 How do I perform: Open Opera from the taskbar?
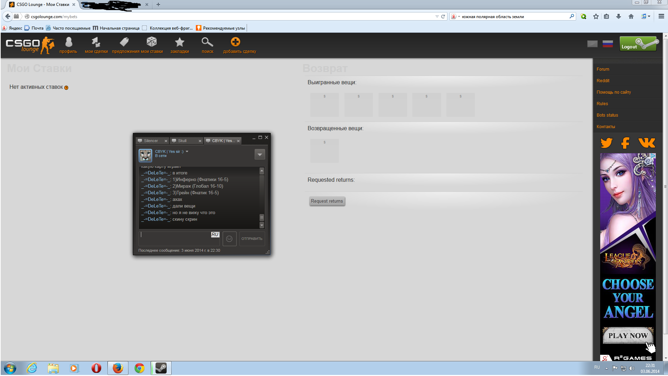[x=96, y=368]
